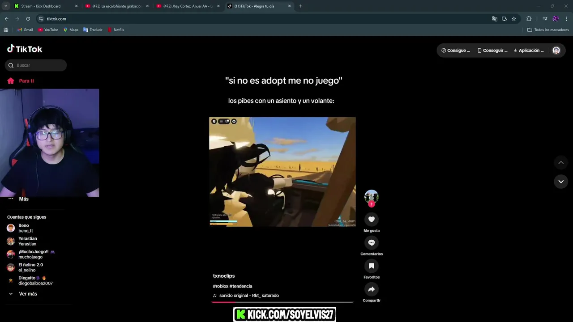Go to previous video with up chevron
573x322 pixels.
tap(561, 162)
